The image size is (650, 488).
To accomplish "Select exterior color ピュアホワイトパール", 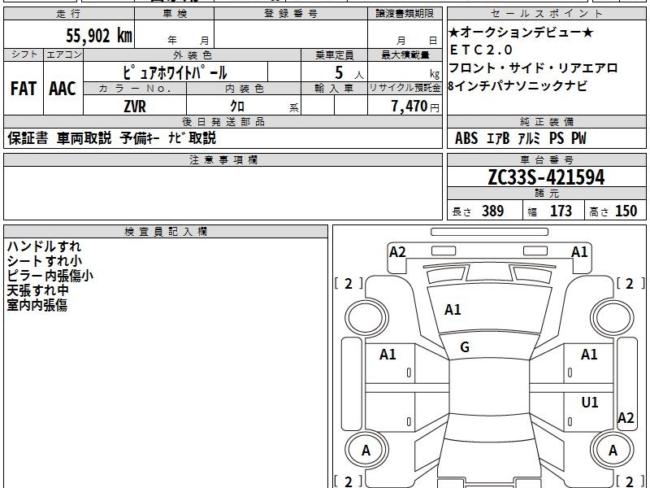I will click(x=175, y=72).
